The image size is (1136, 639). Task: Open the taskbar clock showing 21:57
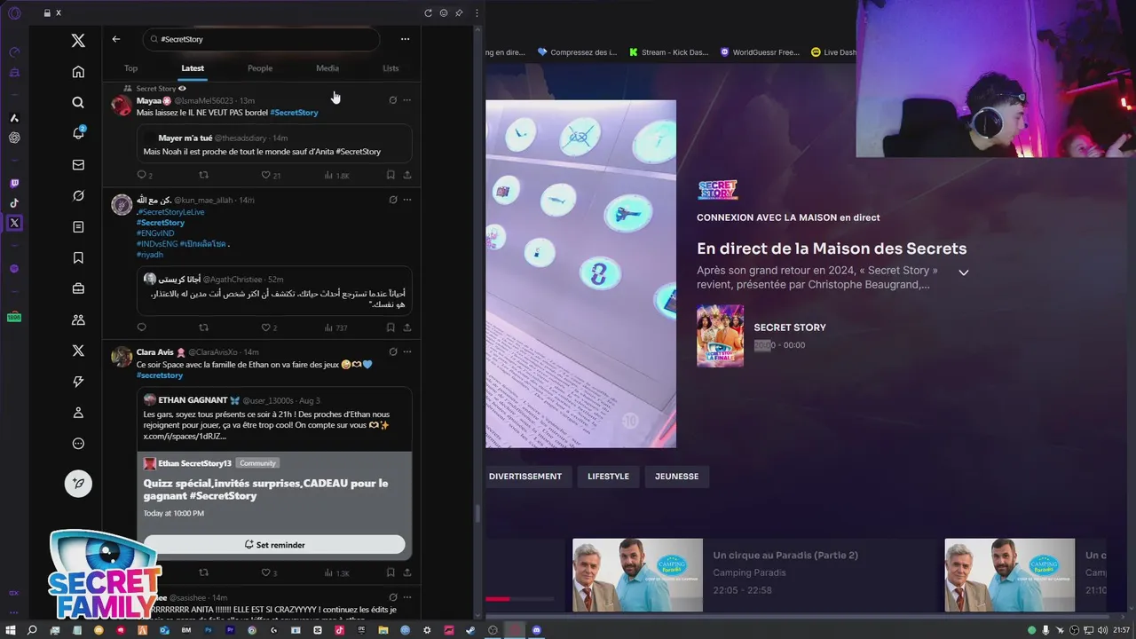[1121, 630]
